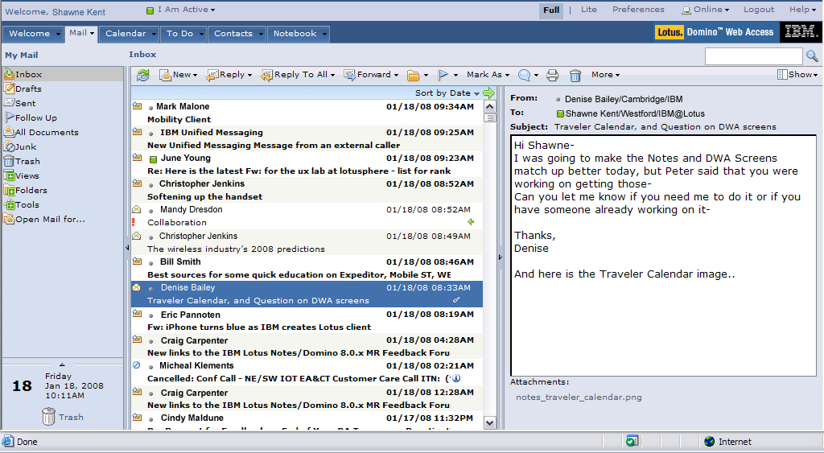Screen dimensions: 824x453
Task: Switch to the Notebook tab
Action: tap(299, 34)
